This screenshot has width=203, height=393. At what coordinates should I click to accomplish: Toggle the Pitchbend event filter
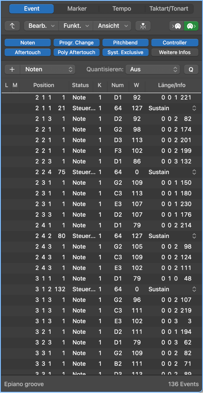(125, 43)
